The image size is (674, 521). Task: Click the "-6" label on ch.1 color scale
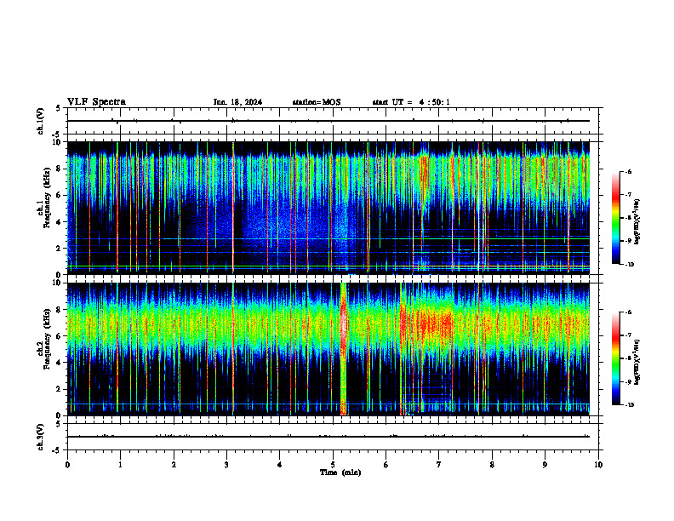click(628, 171)
